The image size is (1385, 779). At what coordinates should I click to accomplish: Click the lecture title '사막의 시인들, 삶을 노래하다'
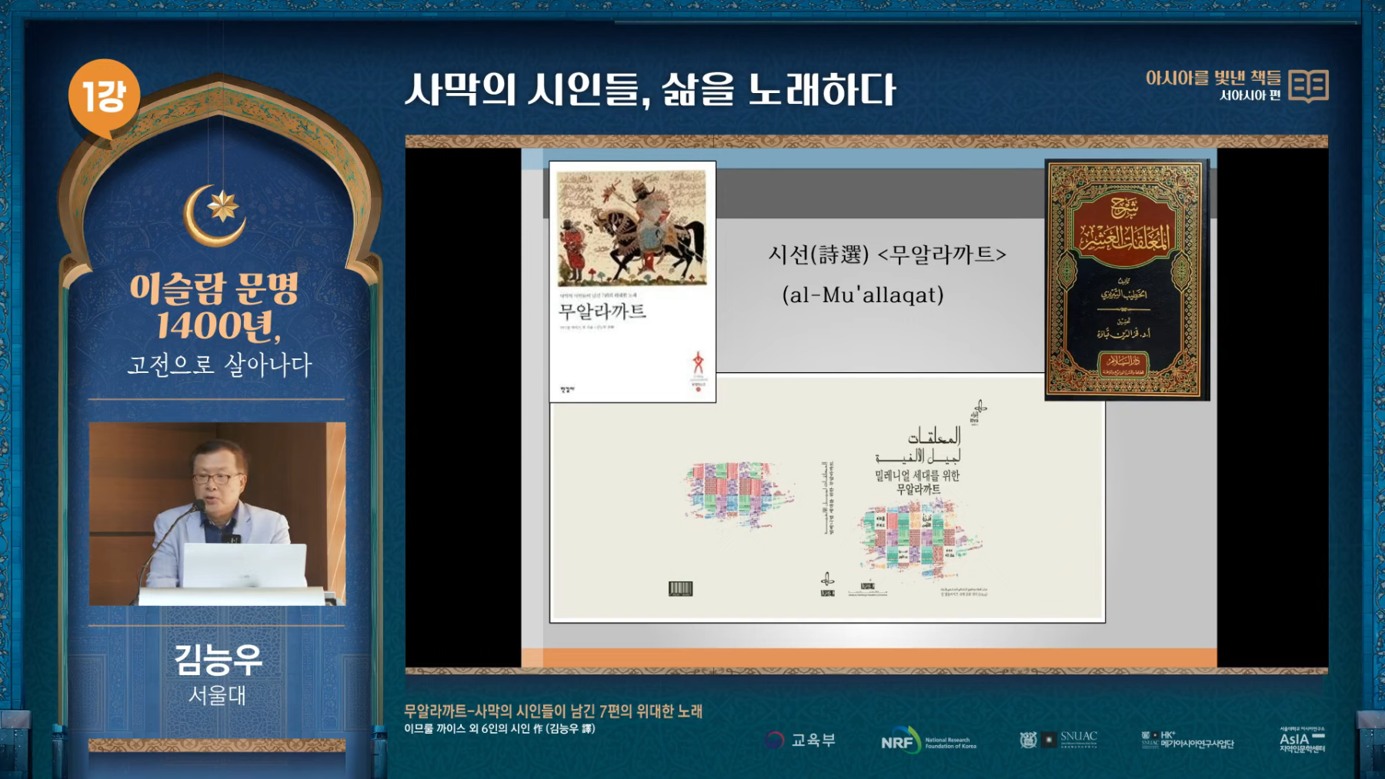[x=650, y=90]
